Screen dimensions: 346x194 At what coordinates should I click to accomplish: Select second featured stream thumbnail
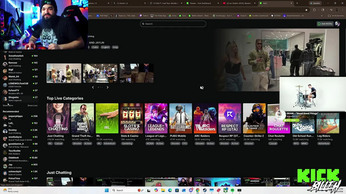pyautogui.click(x=100, y=73)
